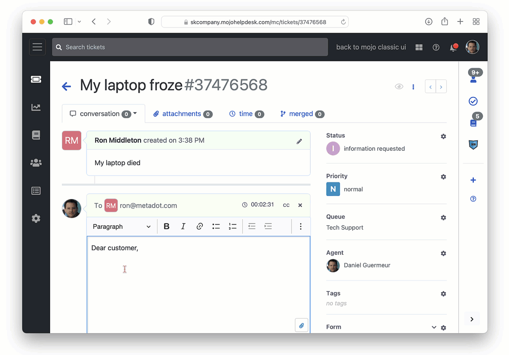
Task: Open the merged tab
Action: coord(302,114)
